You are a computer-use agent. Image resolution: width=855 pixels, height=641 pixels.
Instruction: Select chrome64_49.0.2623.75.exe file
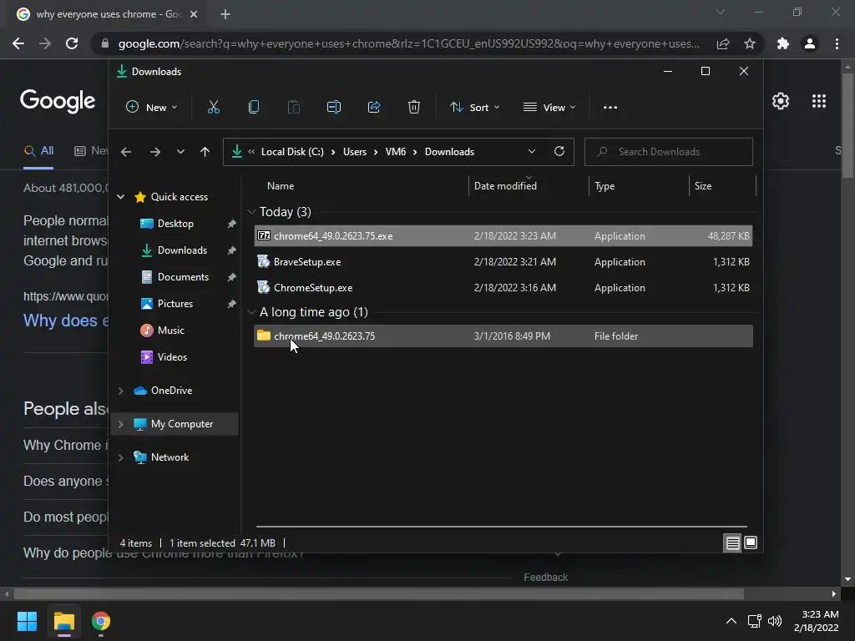click(503, 236)
